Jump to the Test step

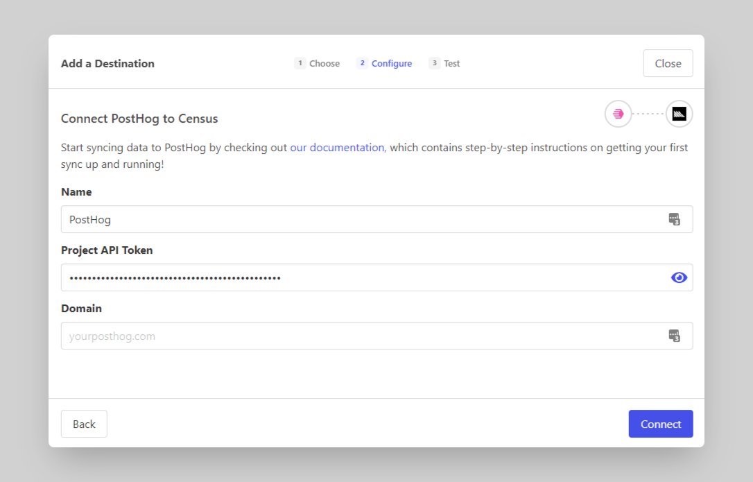(444, 64)
